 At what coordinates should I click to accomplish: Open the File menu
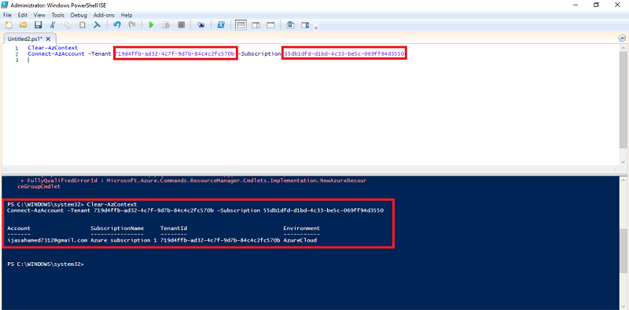click(8, 15)
